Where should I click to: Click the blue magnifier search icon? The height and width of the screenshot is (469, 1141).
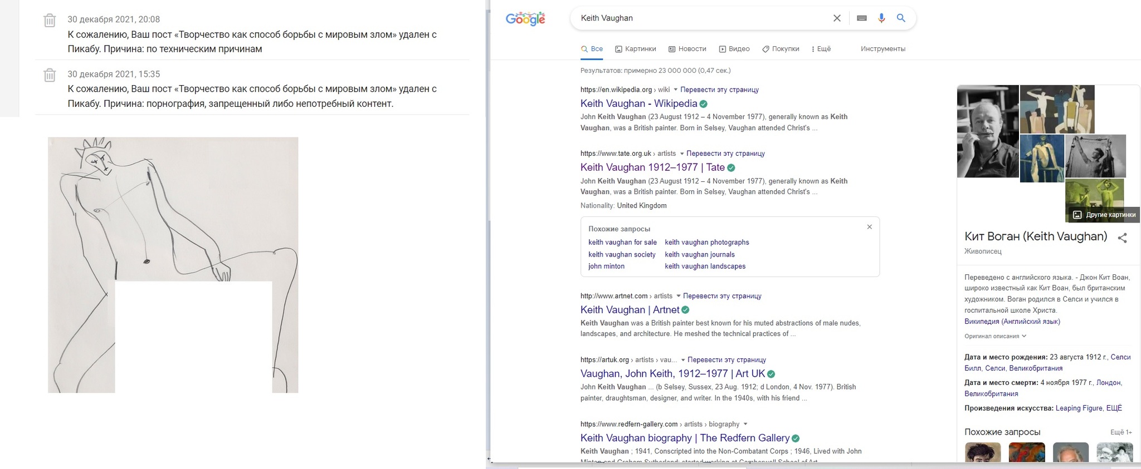(901, 18)
